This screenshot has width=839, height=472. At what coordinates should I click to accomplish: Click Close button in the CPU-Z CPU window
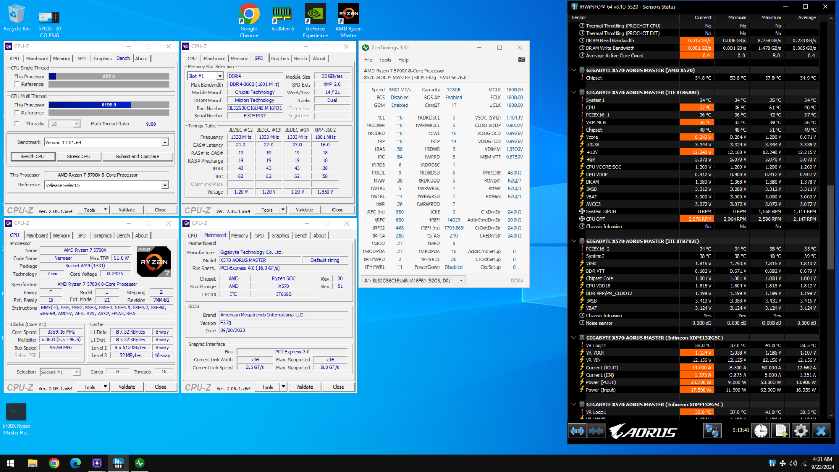click(160, 387)
